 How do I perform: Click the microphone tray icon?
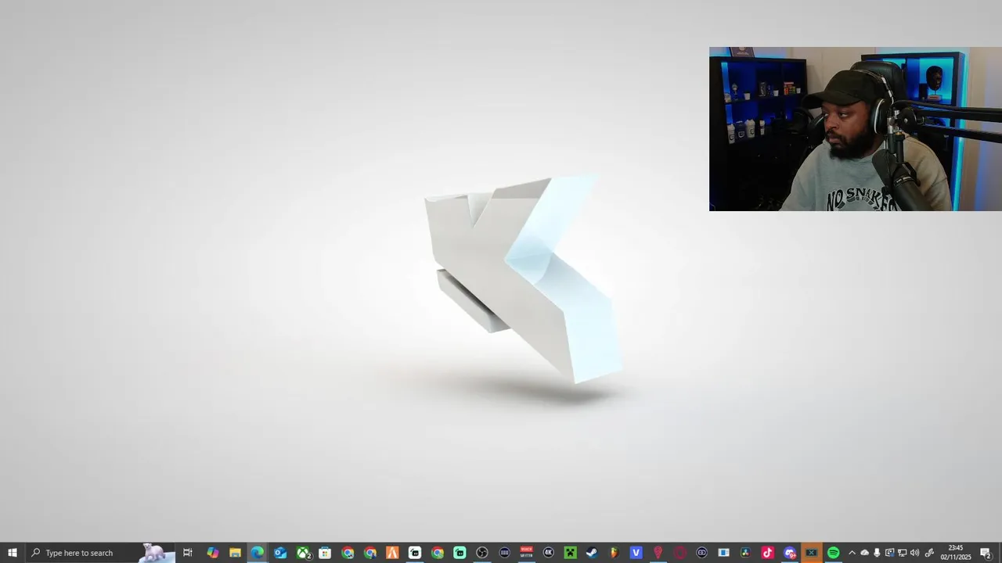(877, 553)
